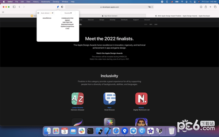Click Watch the Apple Design Awards link

tap(109, 53)
